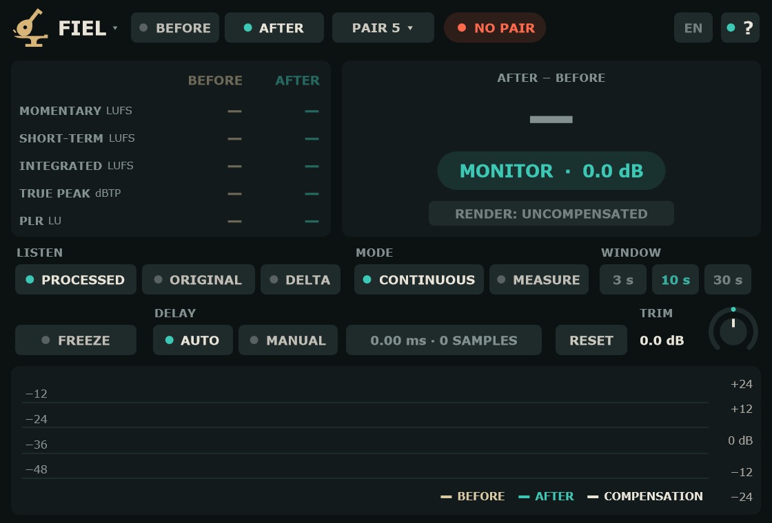The image size is (772, 523).
Task: Listen to the ORIGINAL signal
Action: point(199,279)
